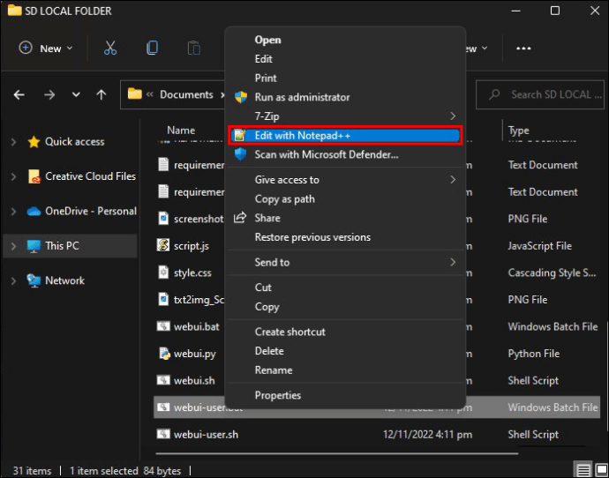Viewport: 609px width, 478px height.
Task: Select the webui.py file icon
Action: (x=163, y=354)
